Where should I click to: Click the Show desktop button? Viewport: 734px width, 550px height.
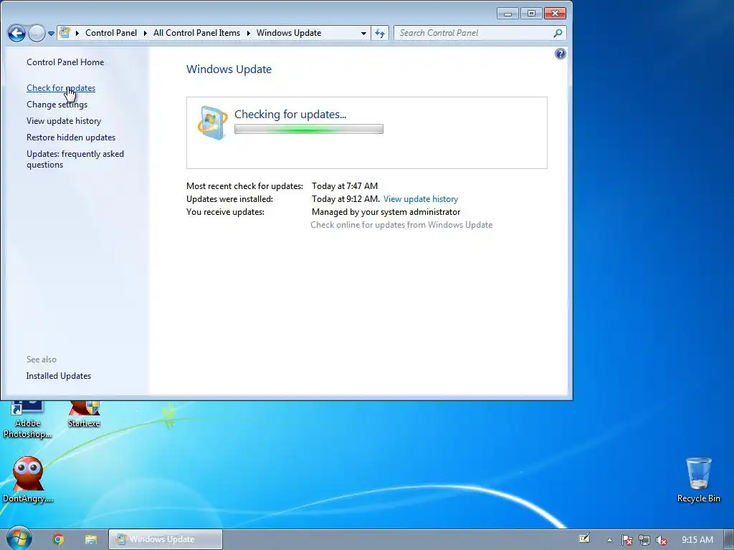coord(729,539)
